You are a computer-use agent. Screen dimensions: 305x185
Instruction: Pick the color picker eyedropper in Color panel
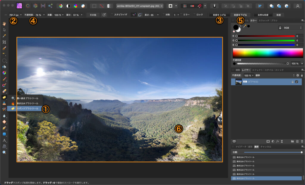[x=245, y=26]
